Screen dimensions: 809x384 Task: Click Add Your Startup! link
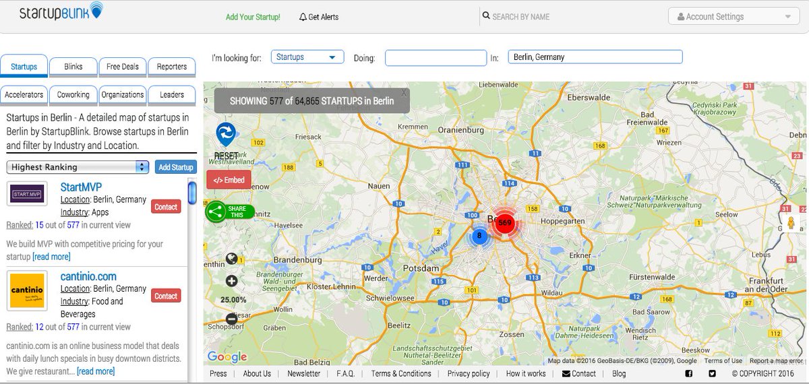[x=253, y=17]
